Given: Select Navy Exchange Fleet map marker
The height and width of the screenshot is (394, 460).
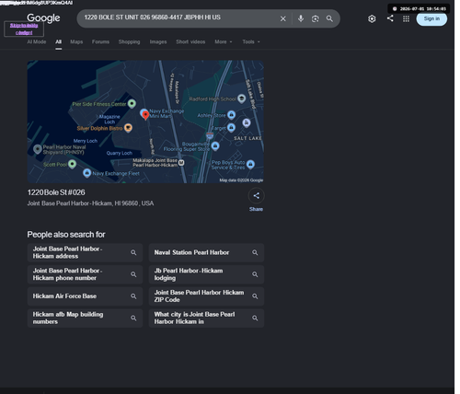Looking at the screenshot, I should (87, 173).
